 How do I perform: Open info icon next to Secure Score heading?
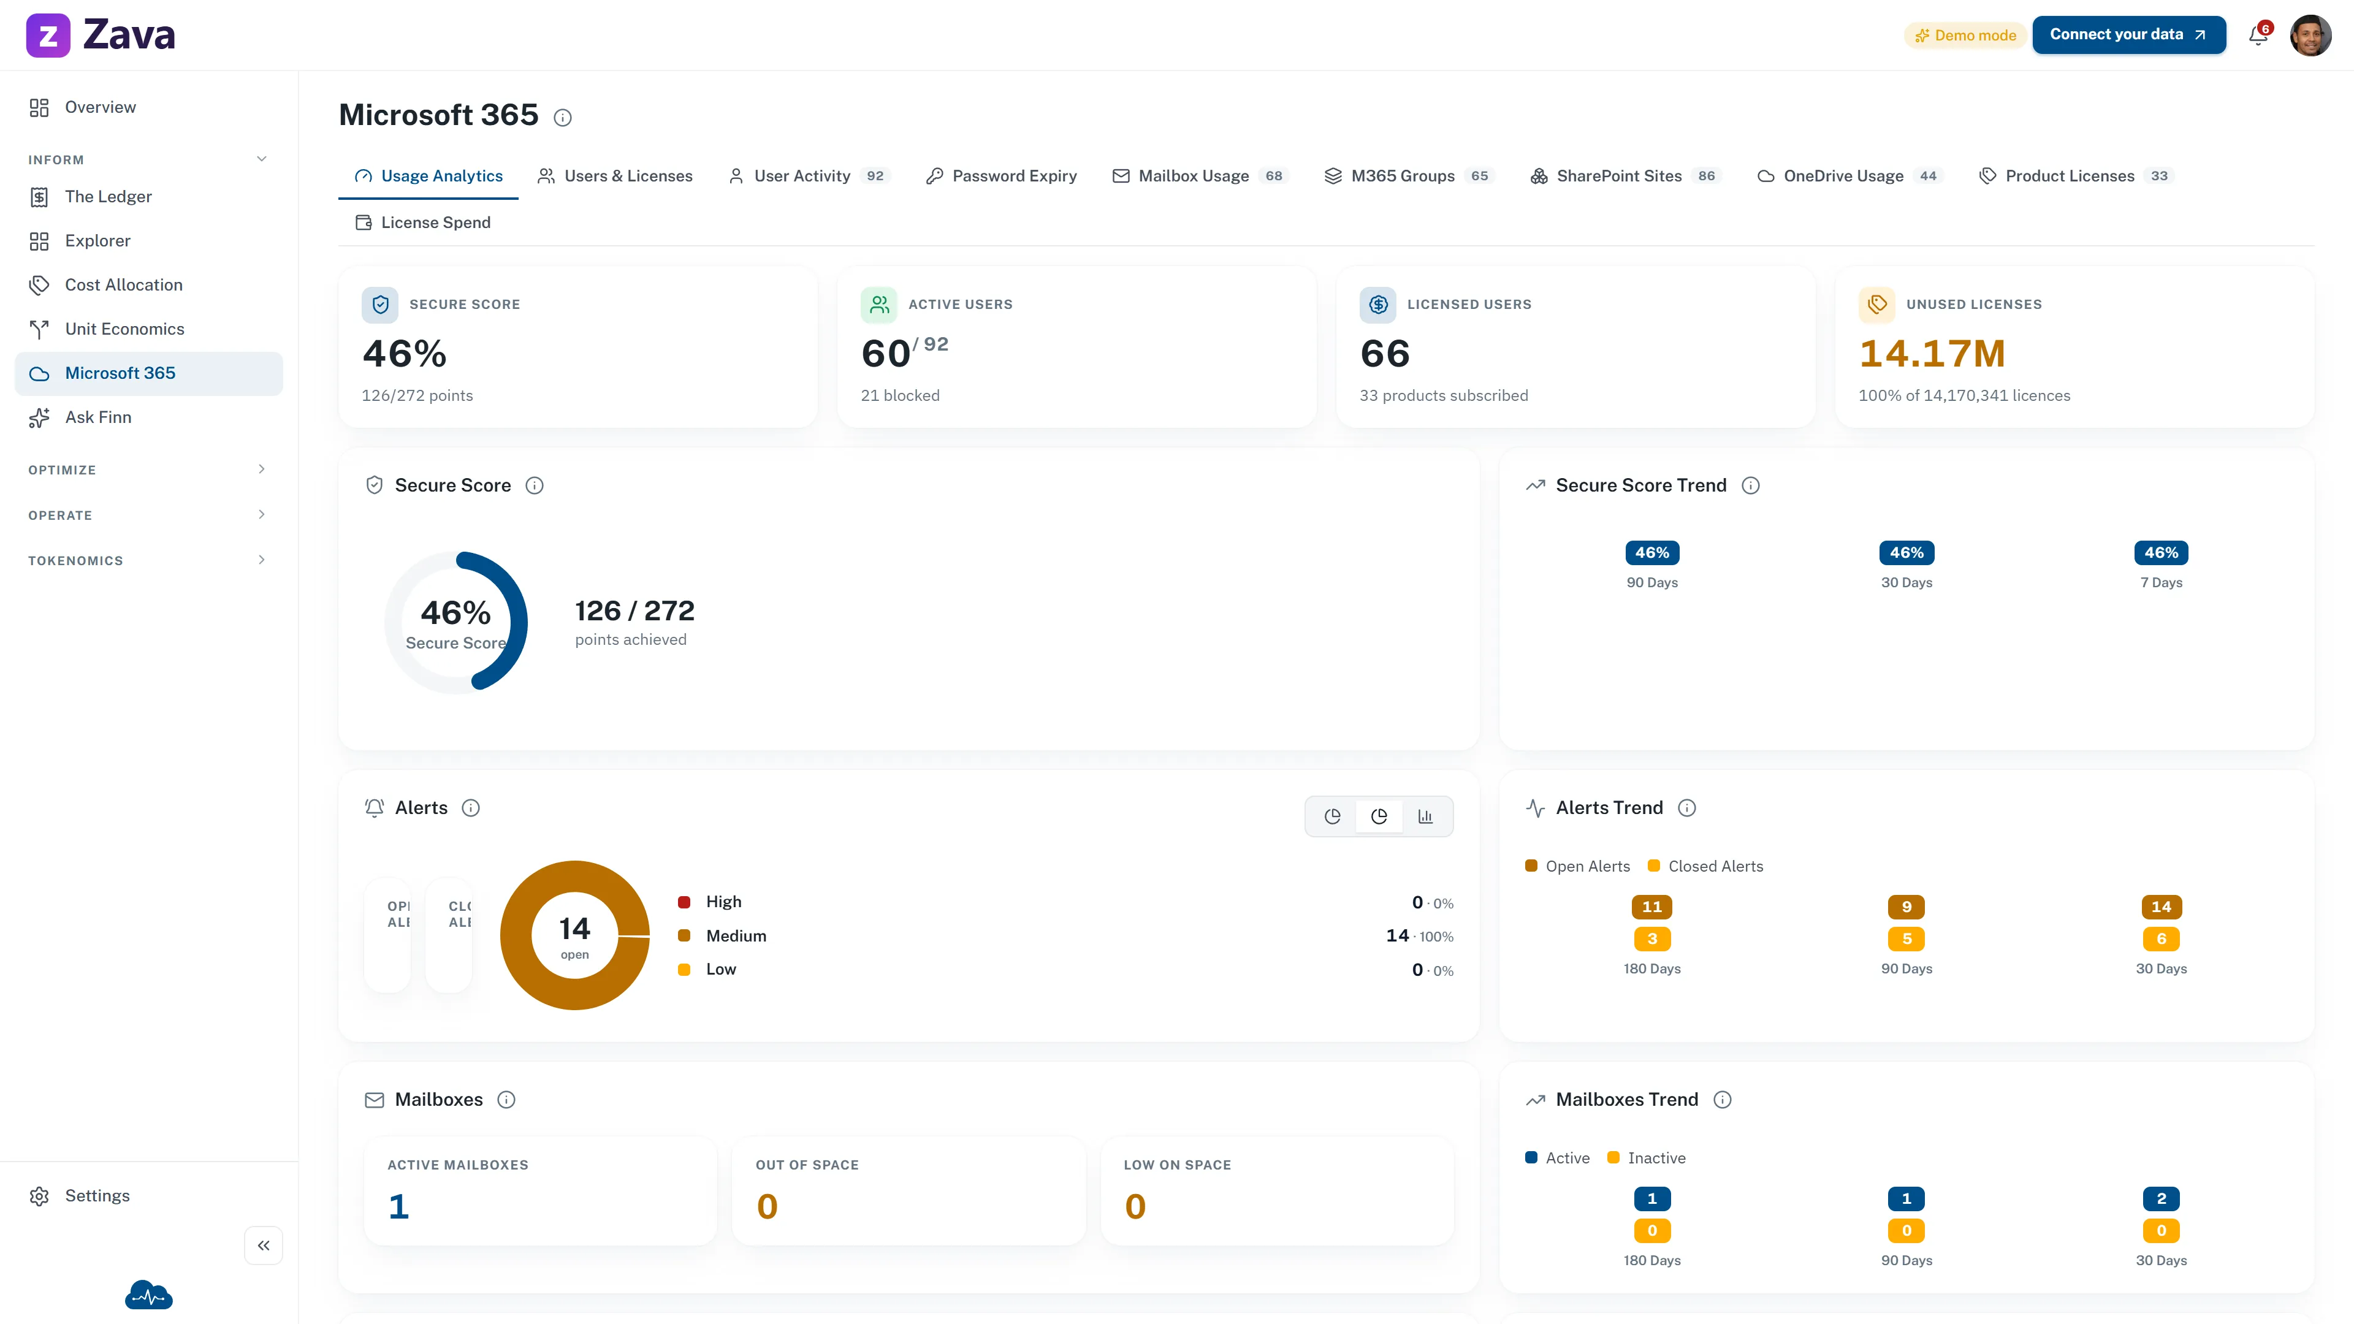coord(535,486)
